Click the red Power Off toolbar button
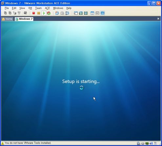This screenshot has height=146, width=162. (33, 13)
